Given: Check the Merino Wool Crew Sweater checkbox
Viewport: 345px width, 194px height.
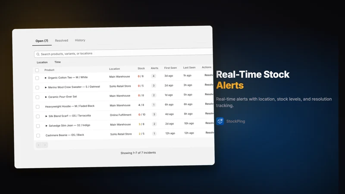Looking at the screenshot, I should tap(38, 88).
